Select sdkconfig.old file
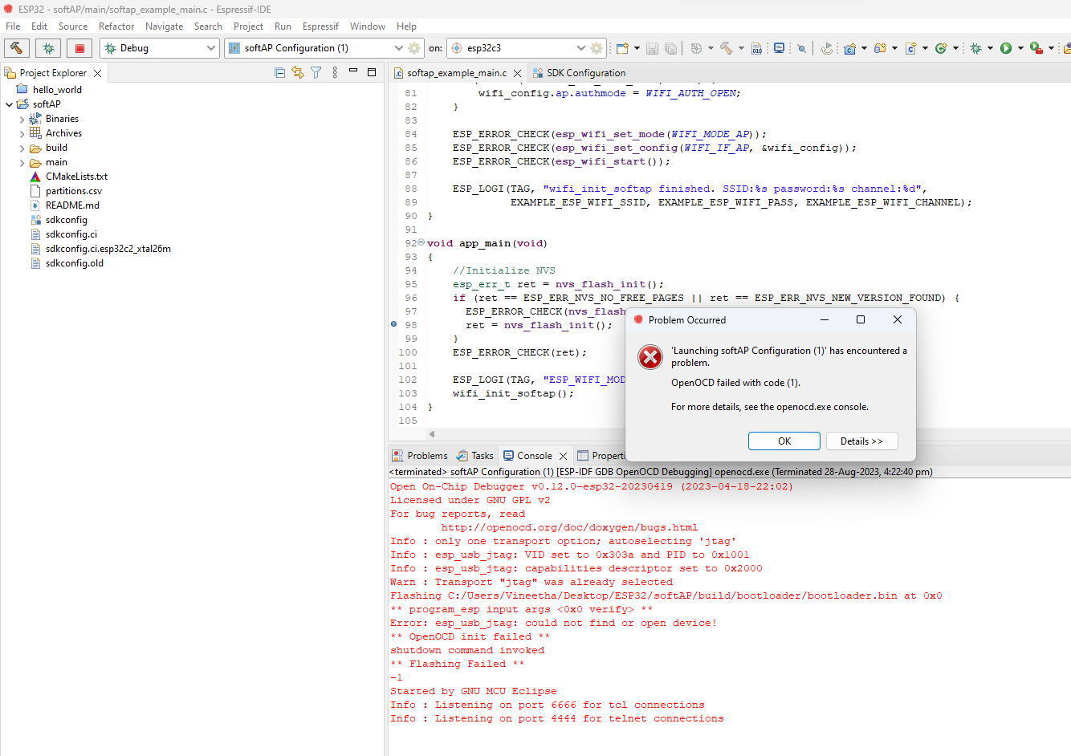The image size is (1071, 756). coord(75,263)
